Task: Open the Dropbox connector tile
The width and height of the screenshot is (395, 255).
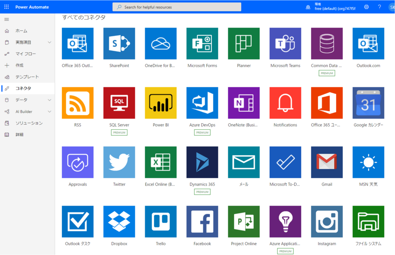Action: [x=119, y=222]
